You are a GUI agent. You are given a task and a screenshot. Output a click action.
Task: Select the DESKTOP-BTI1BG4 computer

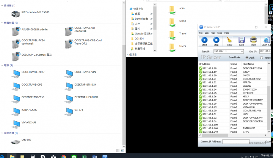[x=80, y=86]
